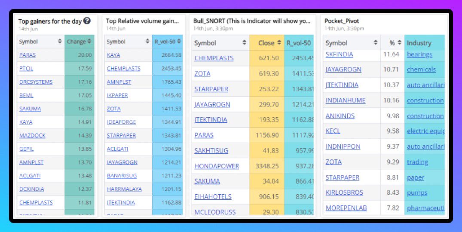Open PTCIL stock link
The height and width of the screenshot is (232, 462).
26,69
